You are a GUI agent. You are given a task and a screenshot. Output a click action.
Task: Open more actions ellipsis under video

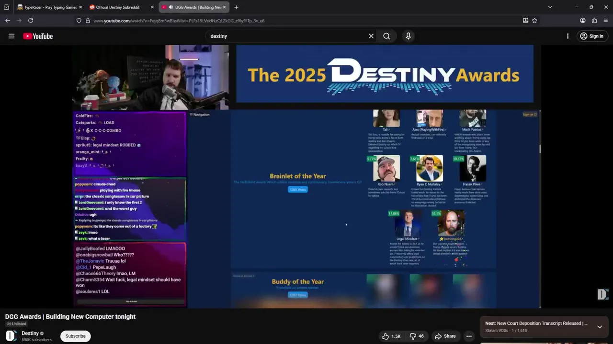(469, 336)
